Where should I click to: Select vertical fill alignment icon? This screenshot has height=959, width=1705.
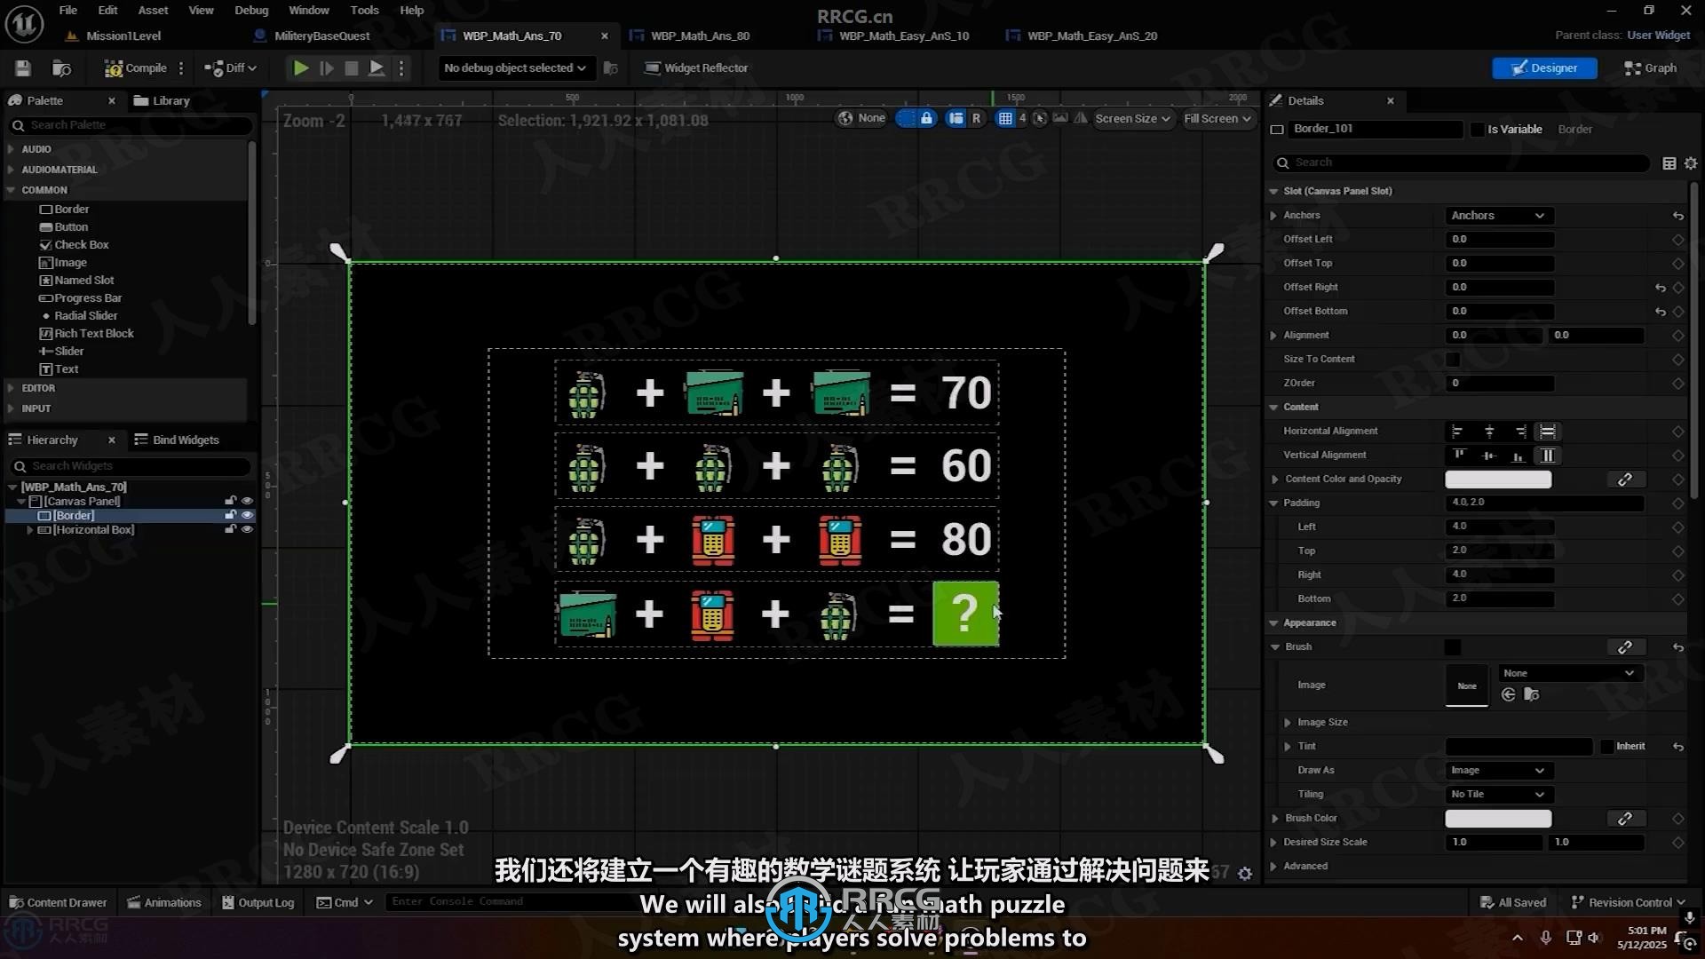pyautogui.click(x=1548, y=456)
